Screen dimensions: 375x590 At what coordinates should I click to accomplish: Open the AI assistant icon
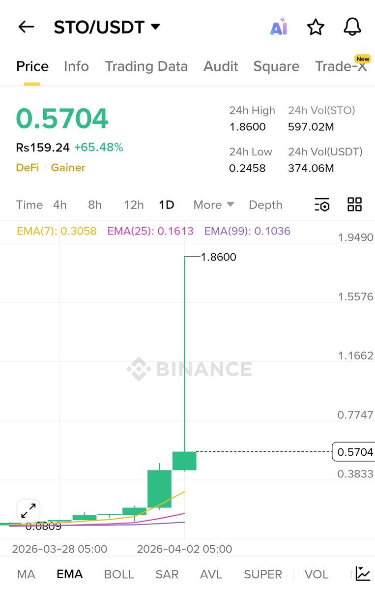pos(279,28)
